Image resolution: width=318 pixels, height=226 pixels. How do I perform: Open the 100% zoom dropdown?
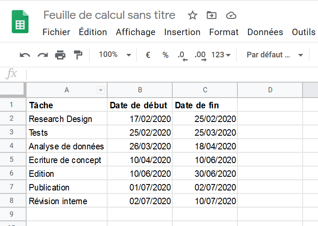pyautogui.click(x=115, y=55)
